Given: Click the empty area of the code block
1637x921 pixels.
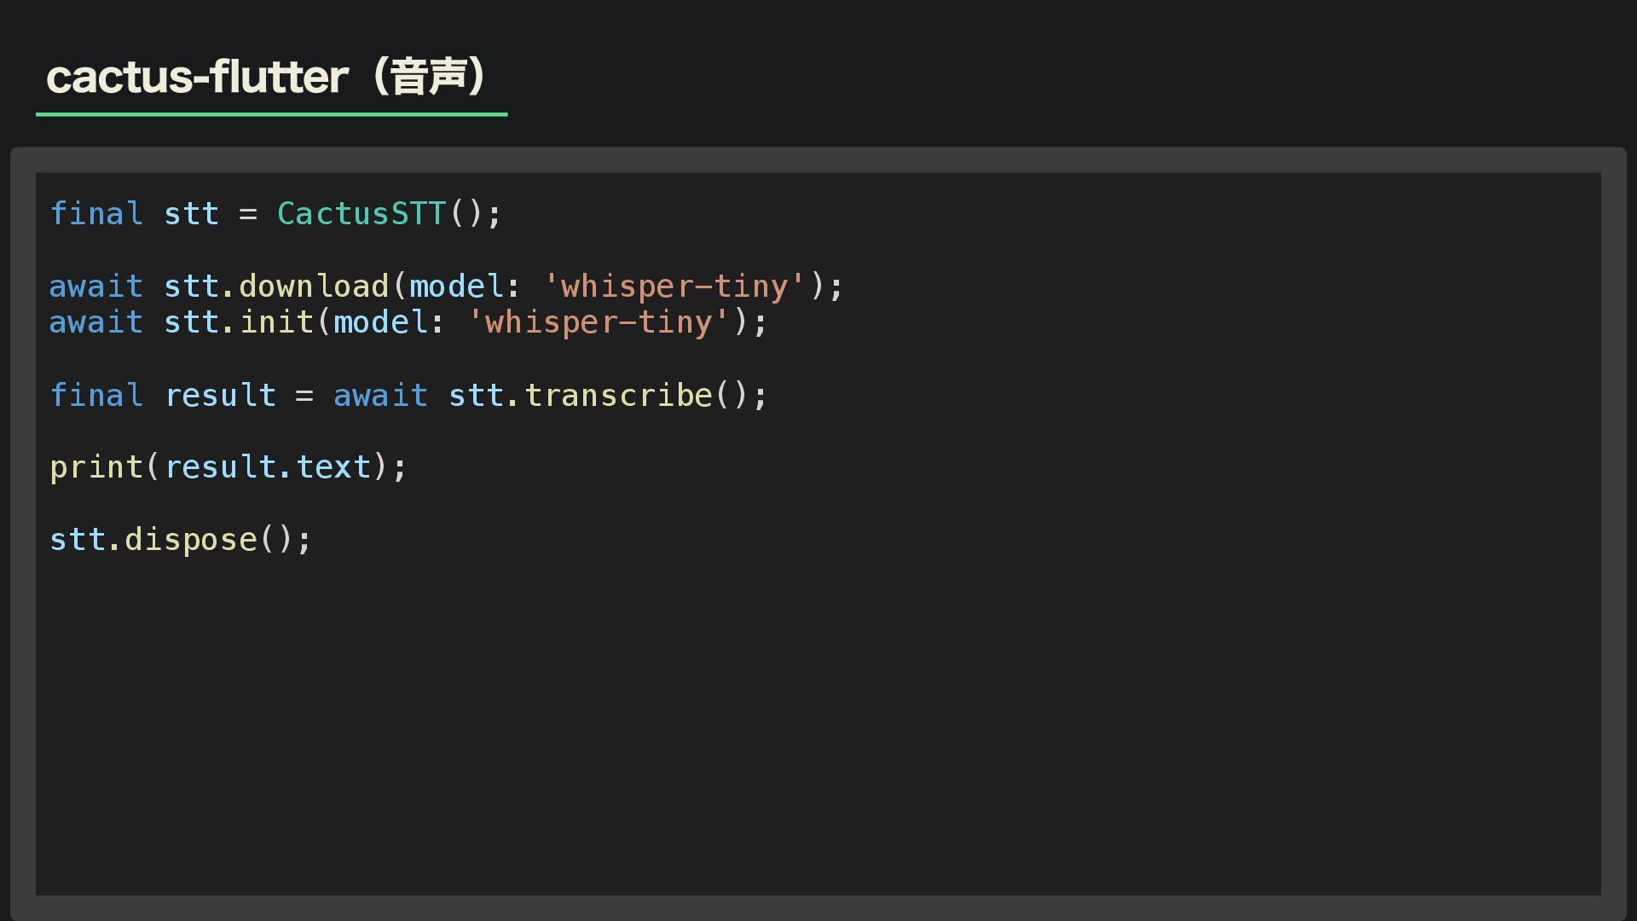Looking at the screenshot, I should [818, 725].
